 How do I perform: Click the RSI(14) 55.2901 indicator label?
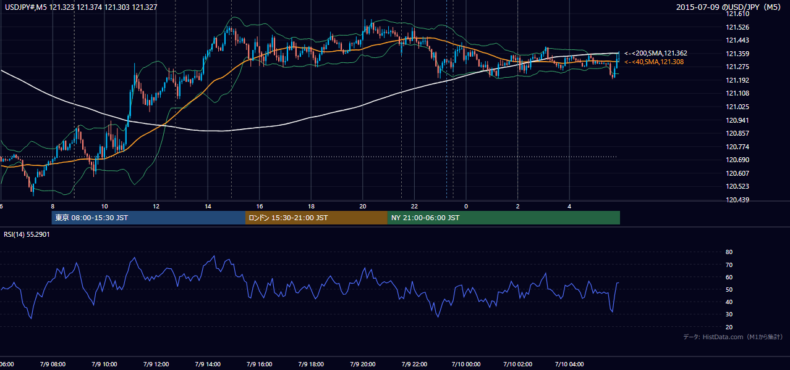click(x=27, y=235)
